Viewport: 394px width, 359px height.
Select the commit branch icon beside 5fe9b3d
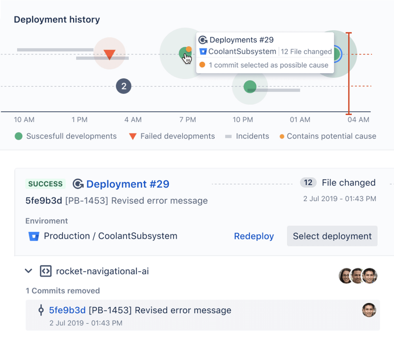41,311
